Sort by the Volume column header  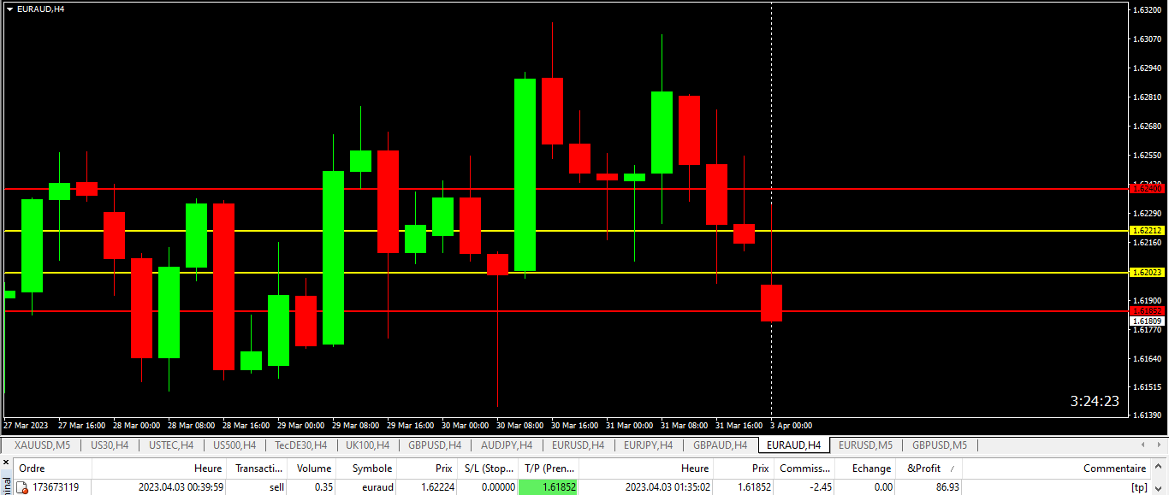click(x=314, y=468)
